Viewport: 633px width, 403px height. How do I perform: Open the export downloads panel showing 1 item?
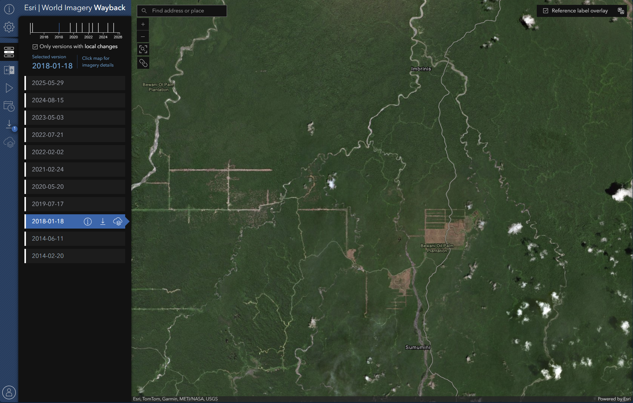9,124
